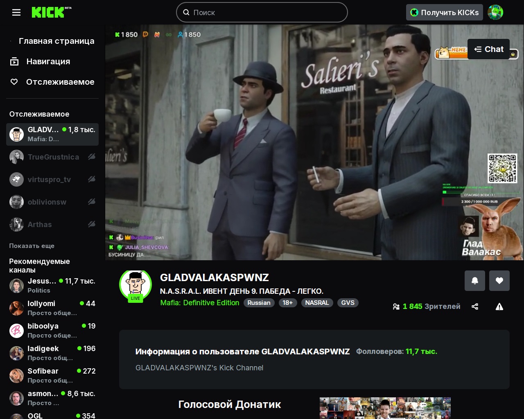Click the Jesus... channel avatar
524x419 pixels.
click(x=17, y=286)
